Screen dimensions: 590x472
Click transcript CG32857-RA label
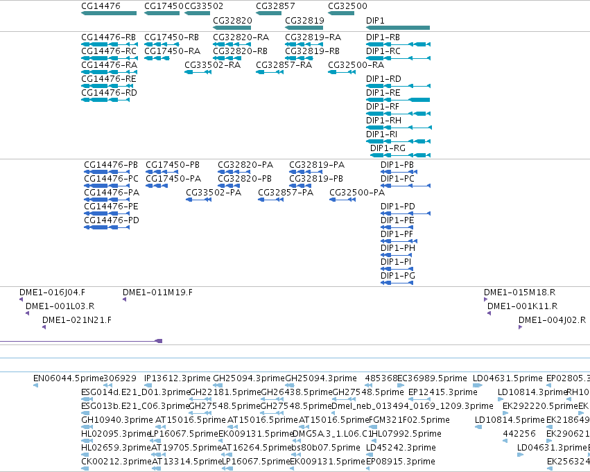(x=284, y=65)
